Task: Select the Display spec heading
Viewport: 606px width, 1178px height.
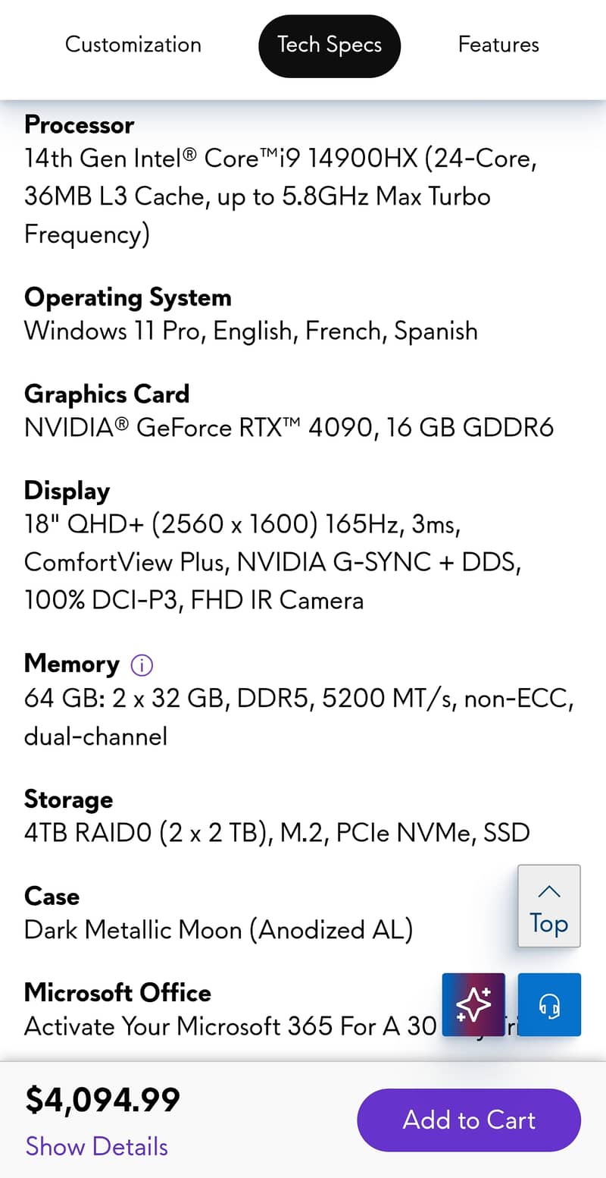Action: tap(67, 491)
